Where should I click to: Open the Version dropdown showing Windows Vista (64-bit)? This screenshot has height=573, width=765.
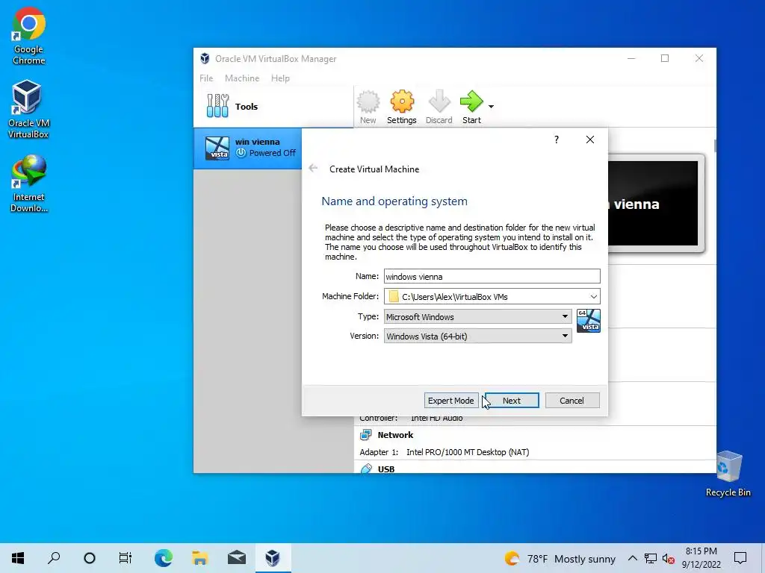pyautogui.click(x=477, y=336)
